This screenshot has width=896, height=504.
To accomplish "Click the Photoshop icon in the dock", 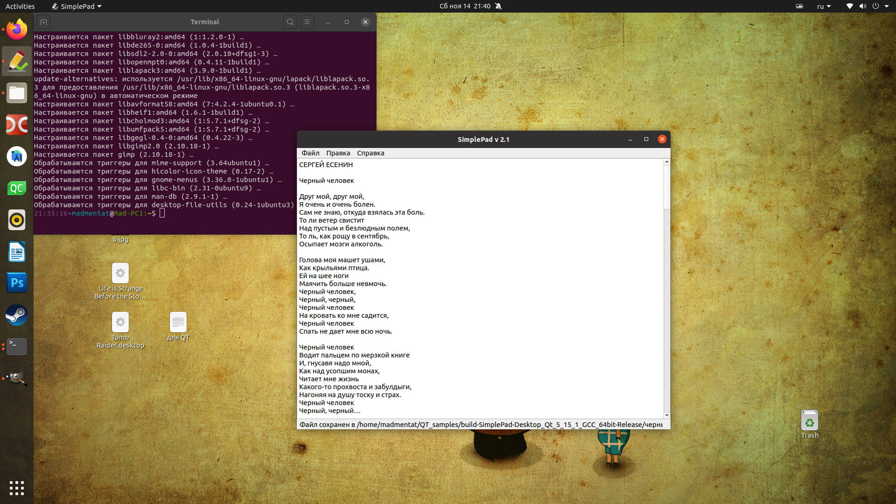I will click(16, 282).
